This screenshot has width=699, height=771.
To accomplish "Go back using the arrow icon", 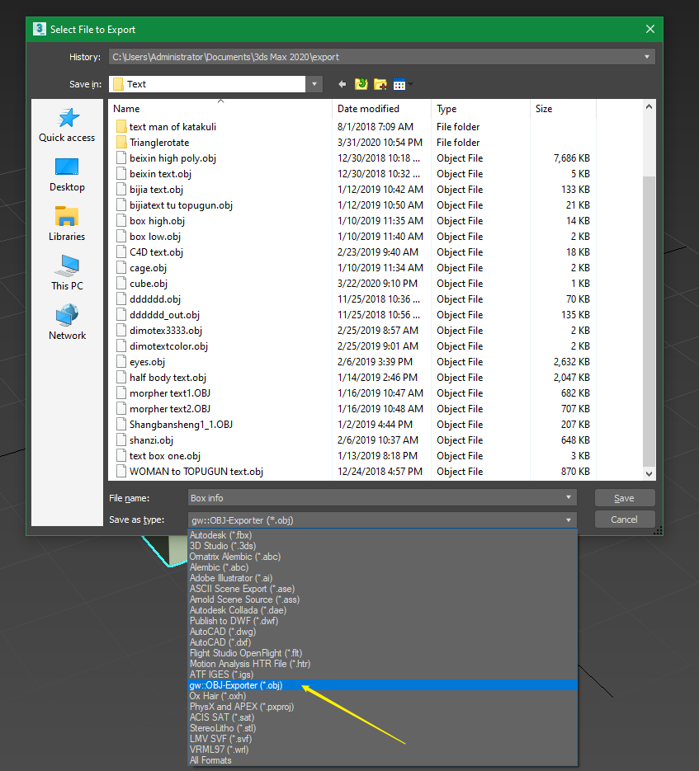I will point(342,85).
